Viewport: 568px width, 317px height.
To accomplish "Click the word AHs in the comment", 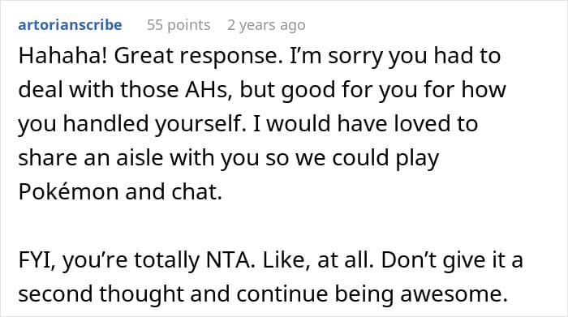I will click(208, 90).
